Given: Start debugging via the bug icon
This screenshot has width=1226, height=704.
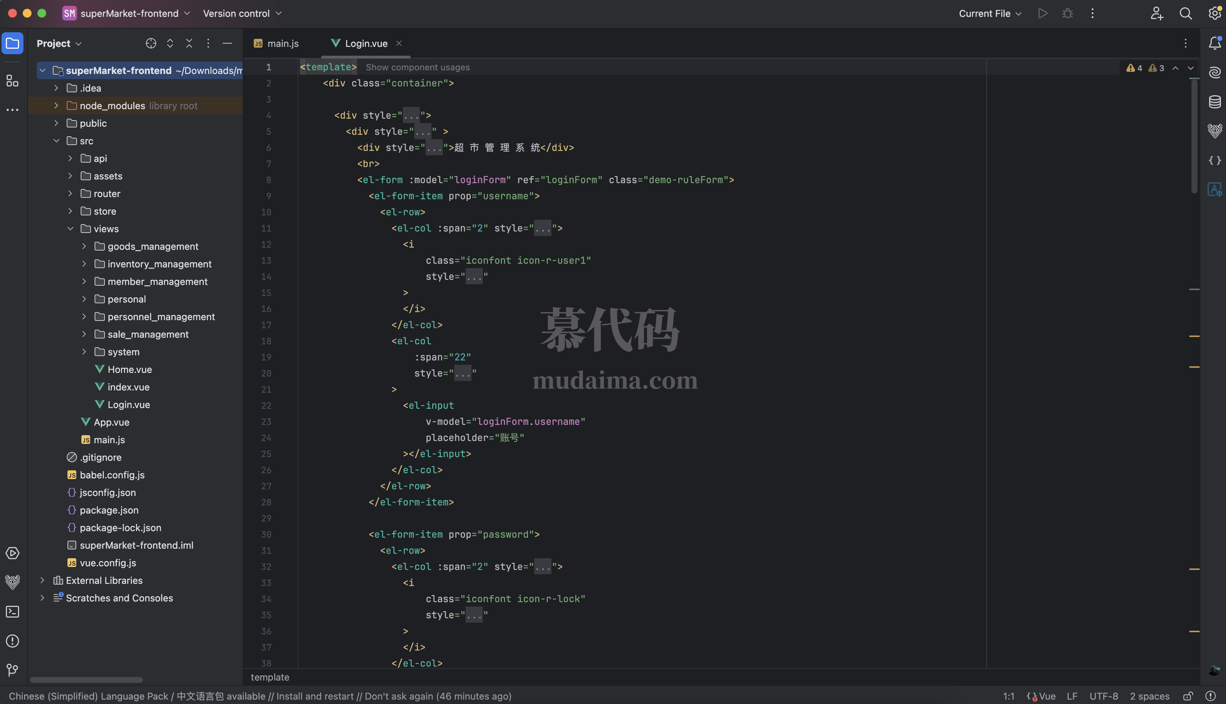Looking at the screenshot, I should [x=1067, y=13].
